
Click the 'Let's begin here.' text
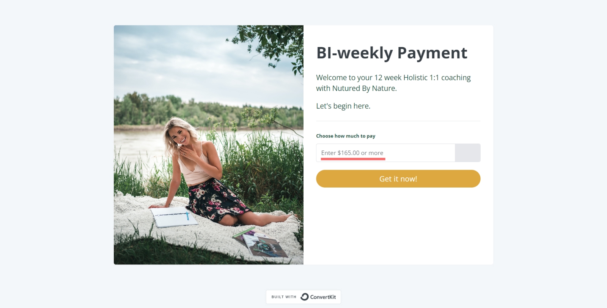coord(343,106)
